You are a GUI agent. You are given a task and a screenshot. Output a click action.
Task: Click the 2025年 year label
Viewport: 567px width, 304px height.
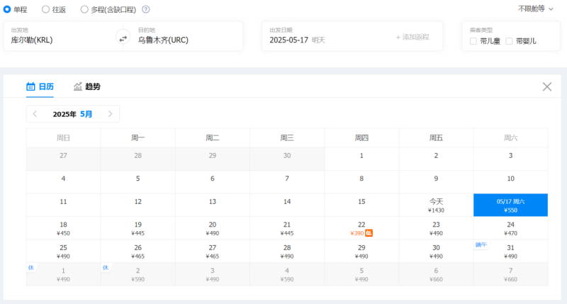pyautogui.click(x=64, y=114)
